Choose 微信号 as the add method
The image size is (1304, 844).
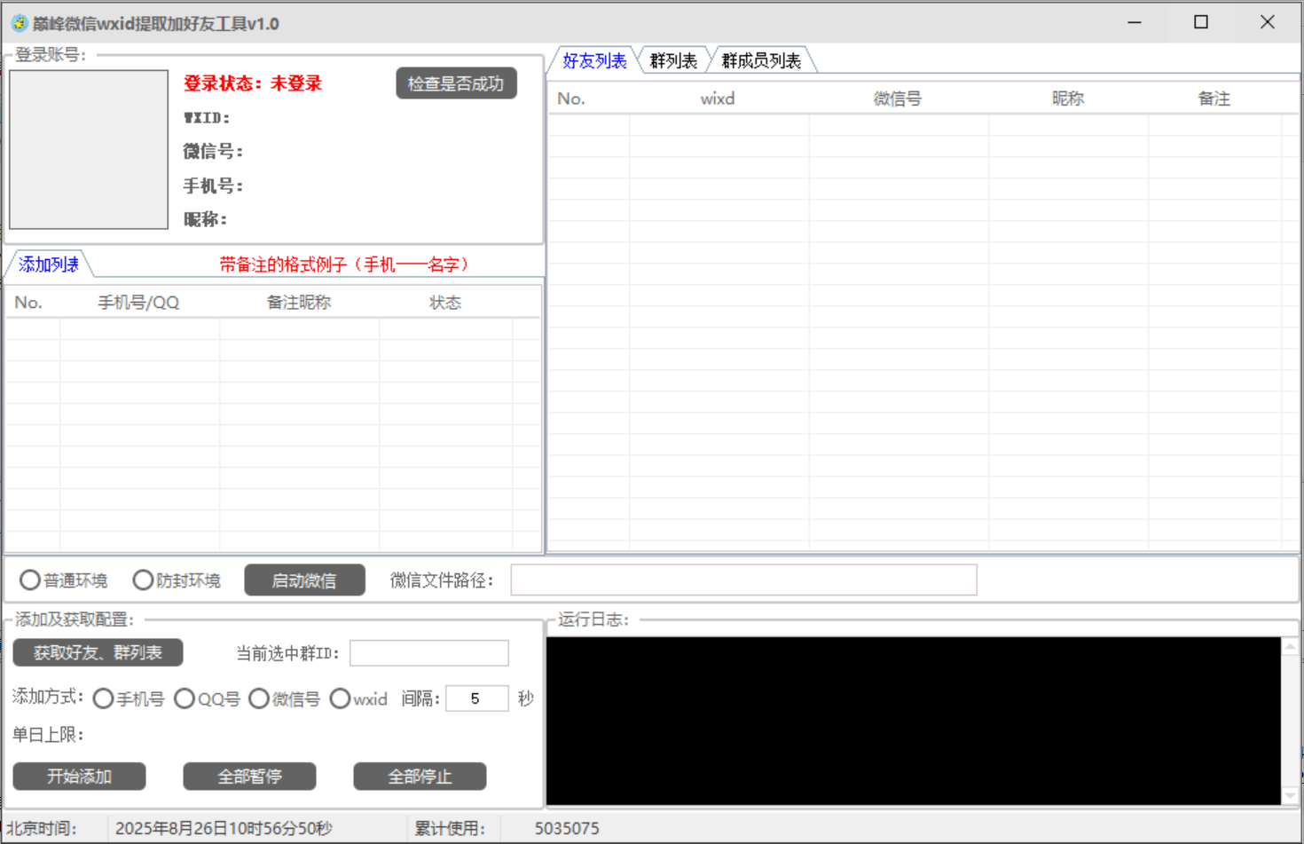259,699
